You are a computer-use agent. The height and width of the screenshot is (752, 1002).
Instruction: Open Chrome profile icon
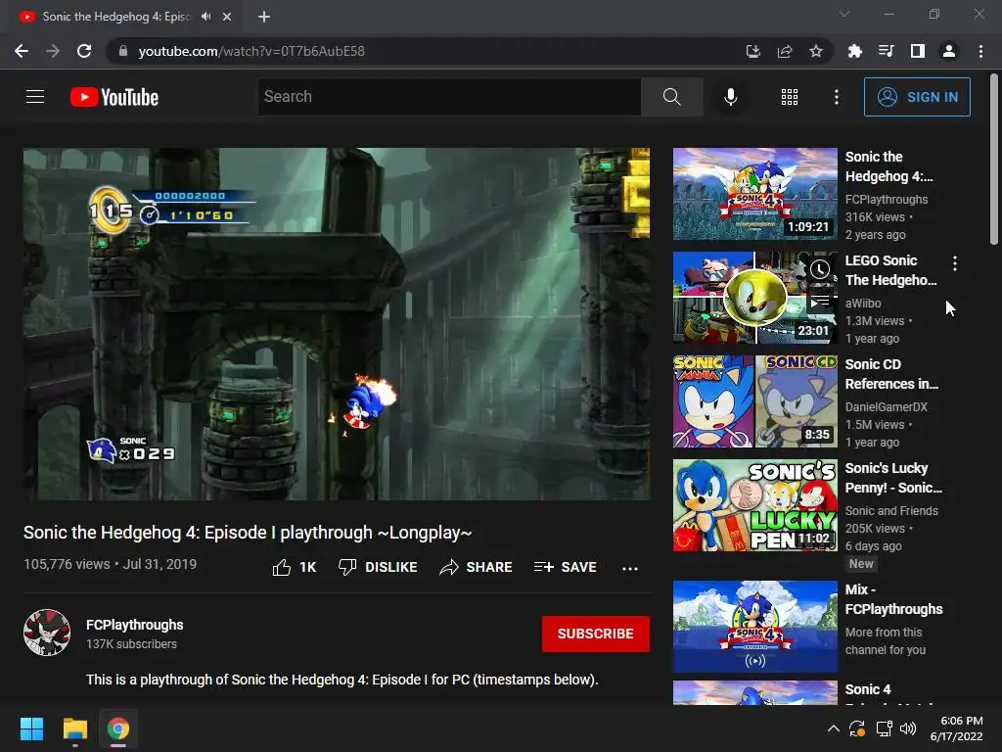pos(949,51)
